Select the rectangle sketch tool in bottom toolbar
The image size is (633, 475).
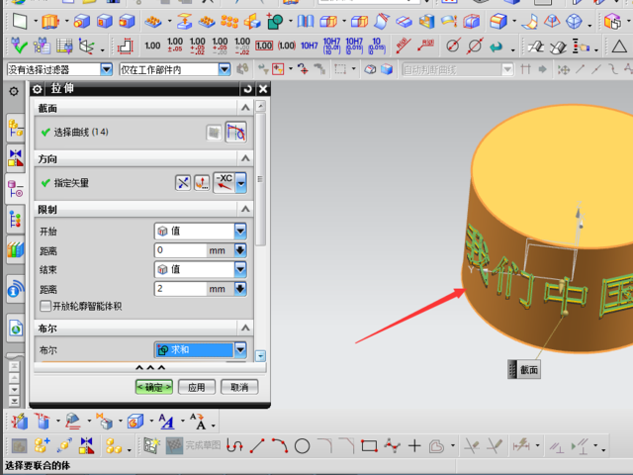369,446
